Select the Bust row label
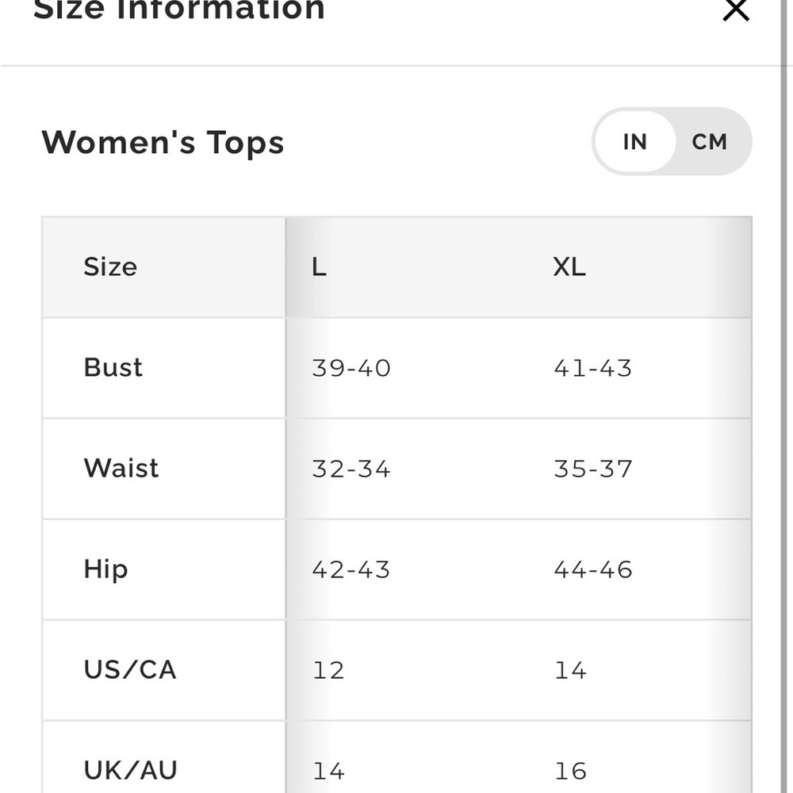Viewport: 793px width, 793px height. click(113, 368)
